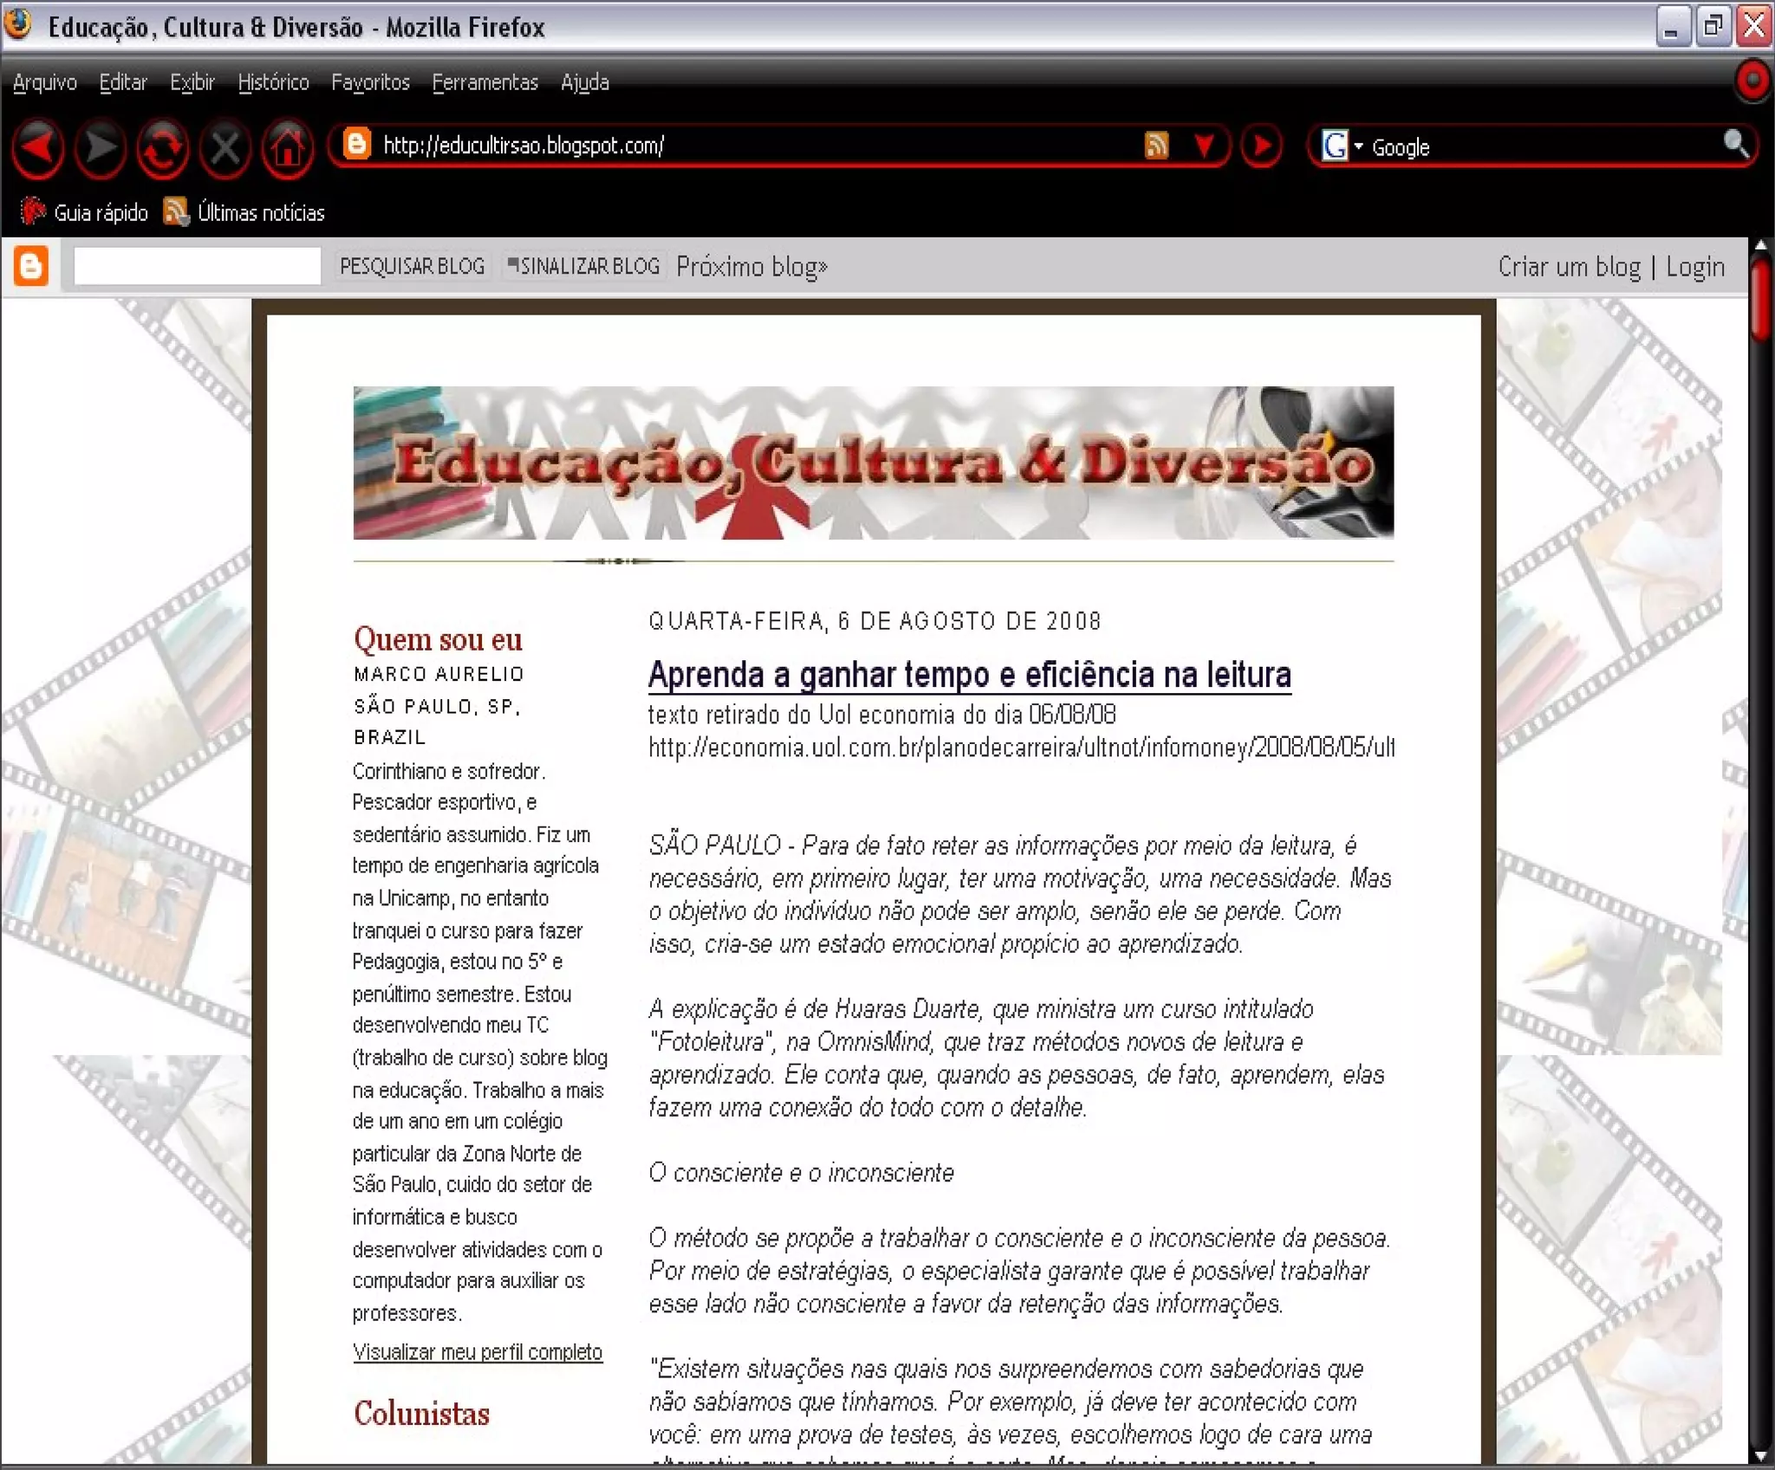The width and height of the screenshot is (1775, 1470).
Task: Click the Forward navigation arrow
Action: 101,148
